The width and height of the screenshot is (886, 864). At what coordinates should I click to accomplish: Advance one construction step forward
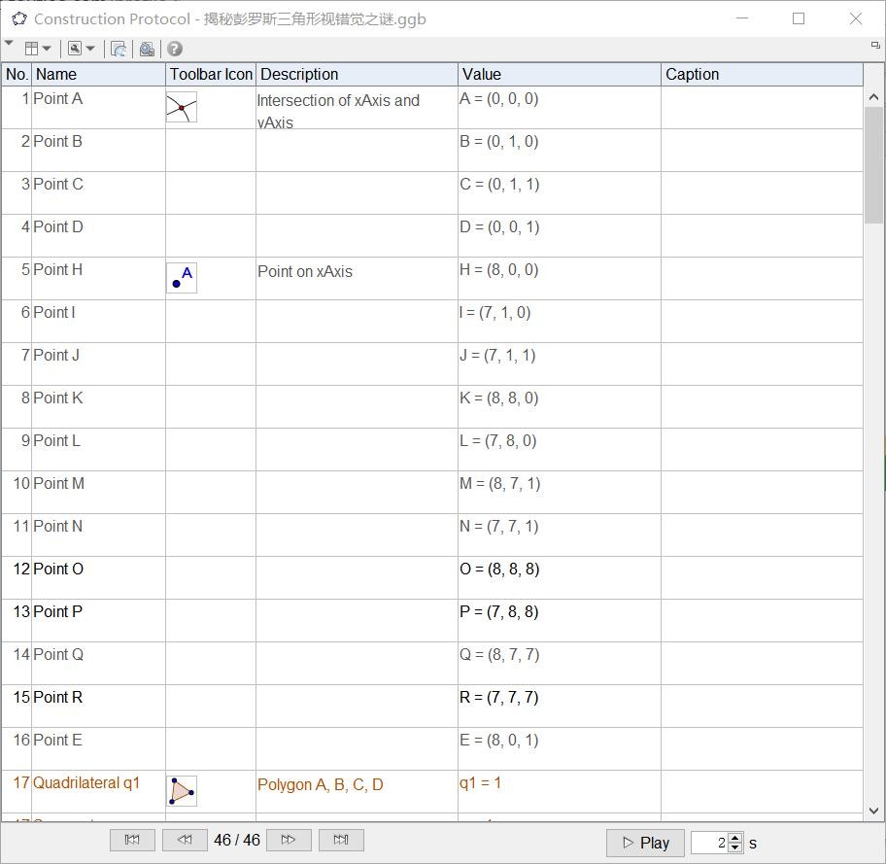coord(289,841)
